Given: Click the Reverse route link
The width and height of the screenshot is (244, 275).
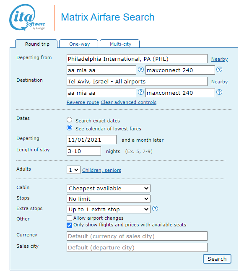Looking at the screenshot, I should tap(83, 102).
